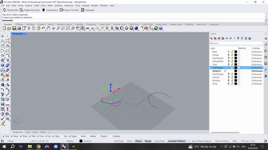
Task: Open the Perspective viewport title dropdown arrow
Action: click(x=26, y=34)
